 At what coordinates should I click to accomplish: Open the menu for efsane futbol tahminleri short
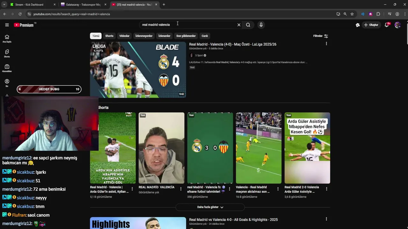[x=229, y=189]
